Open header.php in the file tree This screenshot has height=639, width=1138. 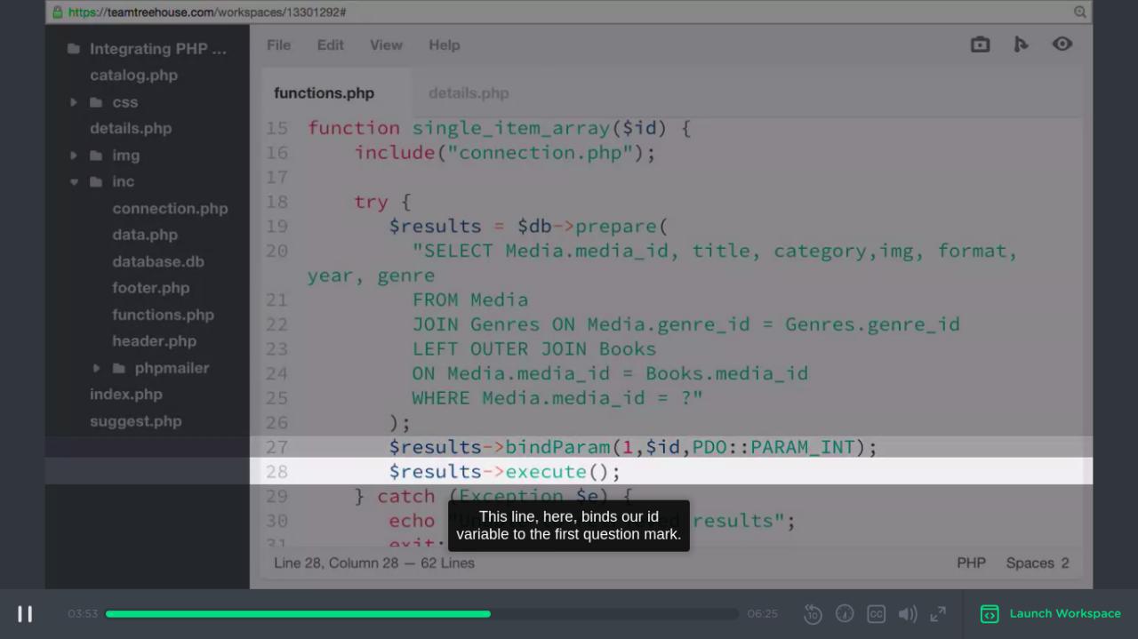[x=154, y=341]
